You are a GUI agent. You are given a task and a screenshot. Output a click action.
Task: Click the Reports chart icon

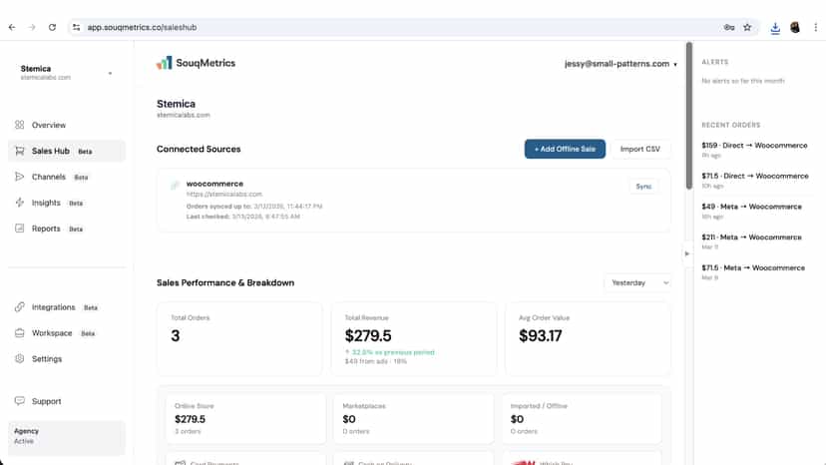20,229
